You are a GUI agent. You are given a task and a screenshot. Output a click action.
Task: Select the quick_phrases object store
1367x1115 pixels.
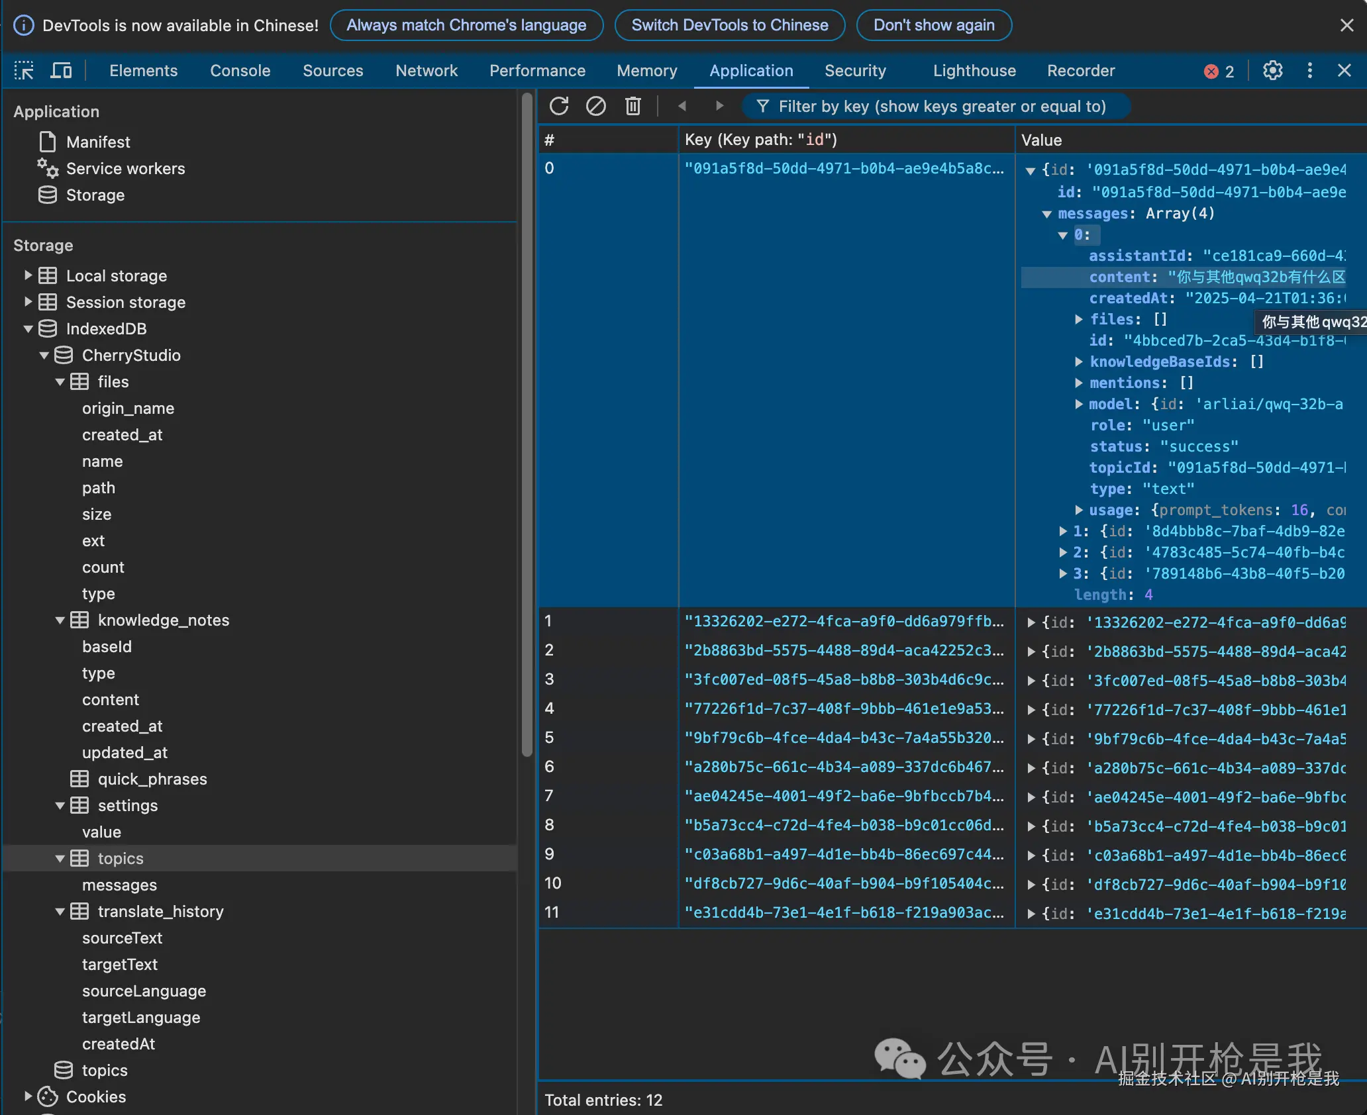click(x=152, y=779)
